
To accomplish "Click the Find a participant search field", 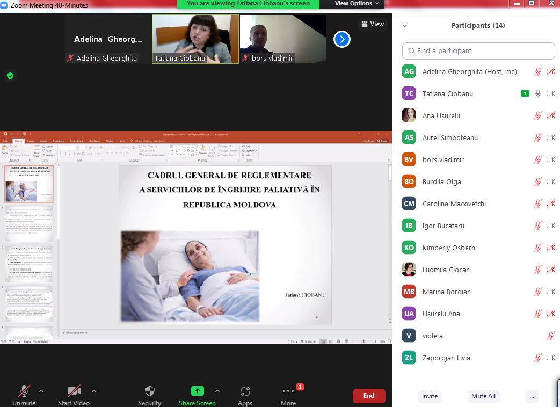I will (x=478, y=51).
